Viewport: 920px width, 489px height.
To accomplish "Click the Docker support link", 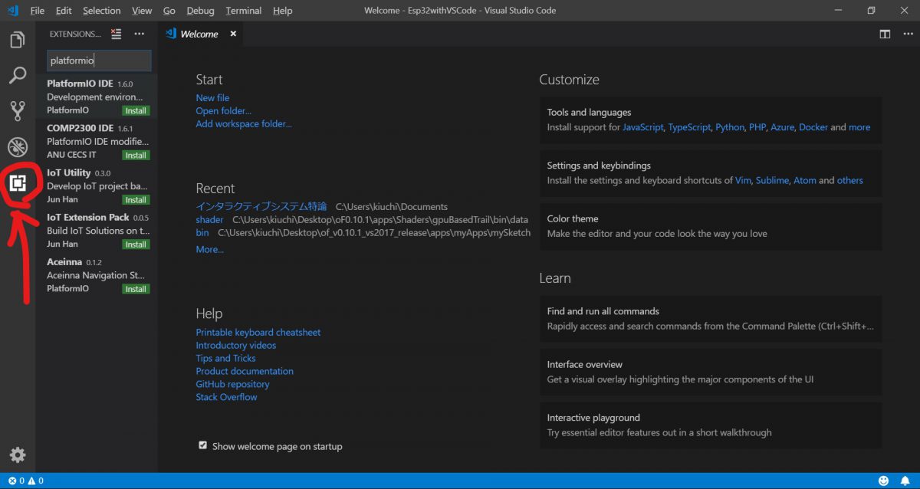I will click(x=813, y=127).
